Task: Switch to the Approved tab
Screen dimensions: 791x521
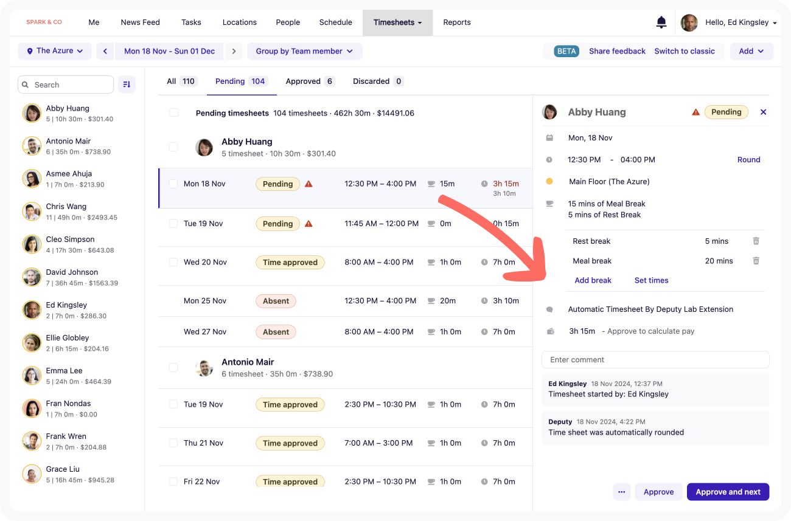Action: [x=310, y=81]
